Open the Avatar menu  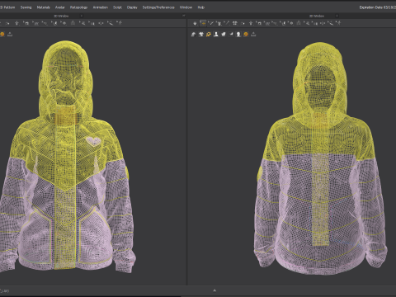(60, 7)
